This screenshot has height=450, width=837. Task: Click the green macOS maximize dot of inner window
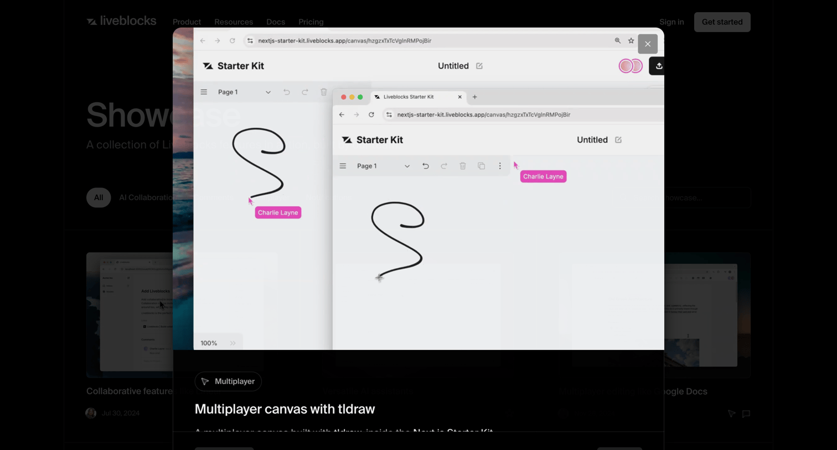click(360, 97)
